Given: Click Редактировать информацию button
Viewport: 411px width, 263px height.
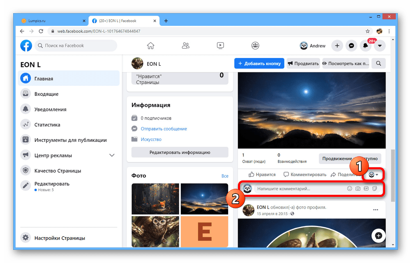Looking at the screenshot, I should [x=180, y=152].
